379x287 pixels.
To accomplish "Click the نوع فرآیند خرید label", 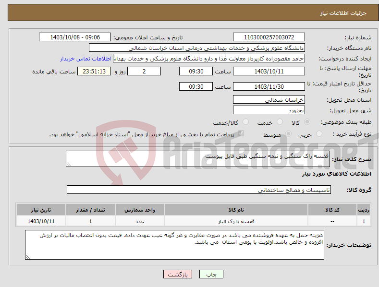I will (352, 134).
